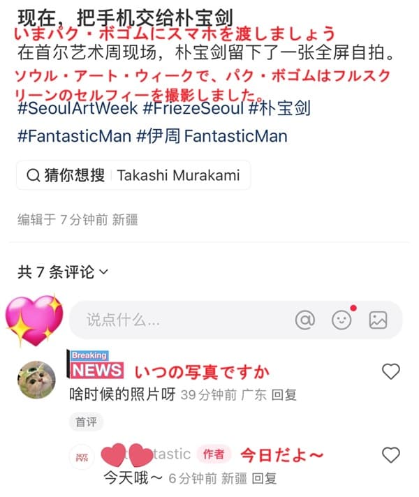Viewport: 419px width, 497px height.
Task: Tap the 作者 badge beside the replier name
Action: (214, 454)
